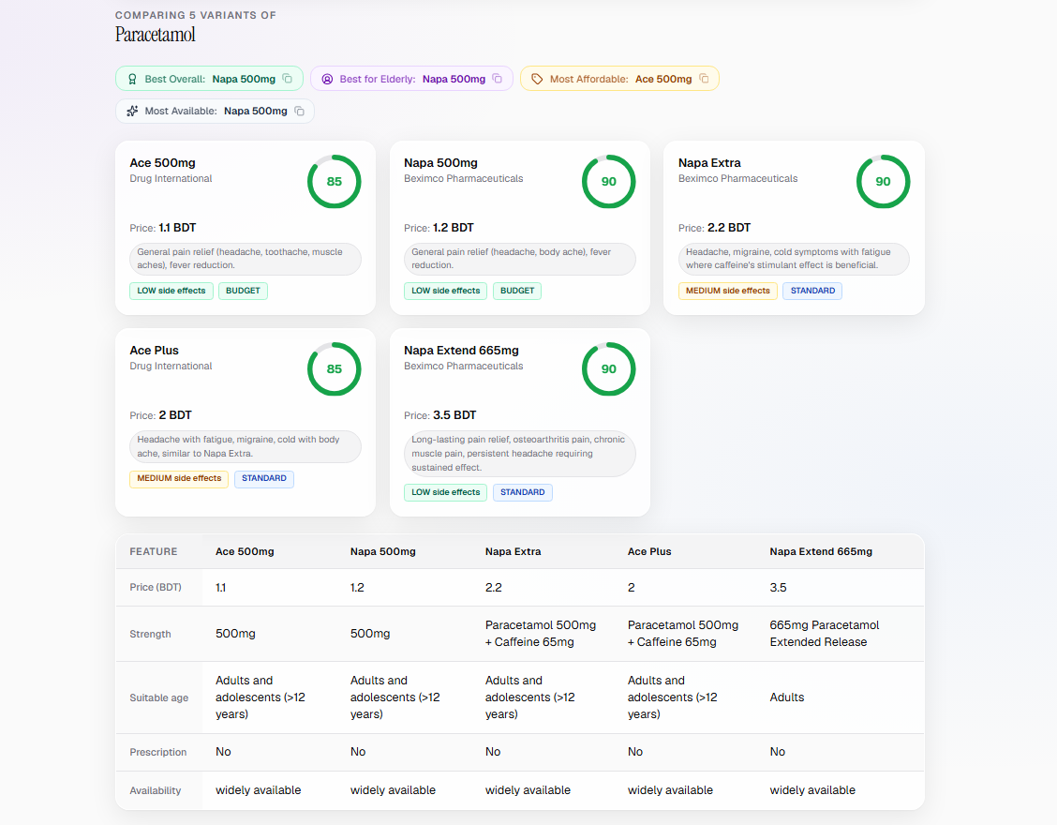Open the Ace Plus card title
Image resolution: width=1057 pixels, height=825 pixels.
[154, 350]
